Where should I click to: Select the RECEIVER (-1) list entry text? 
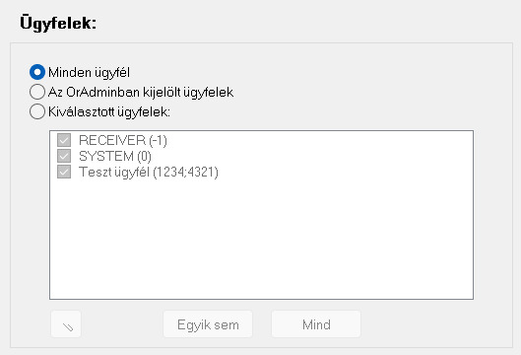pyautogui.click(x=123, y=140)
